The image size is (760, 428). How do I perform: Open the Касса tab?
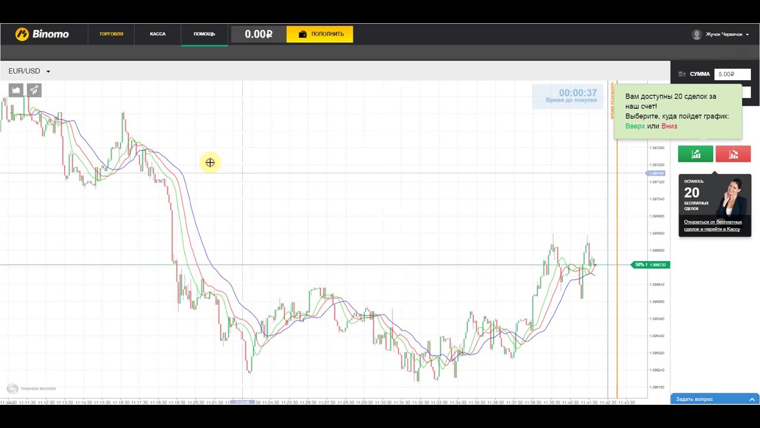point(157,34)
